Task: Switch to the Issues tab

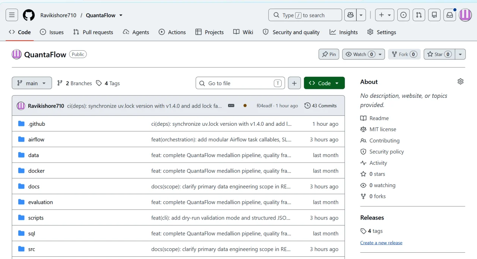Action: (x=52, y=32)
